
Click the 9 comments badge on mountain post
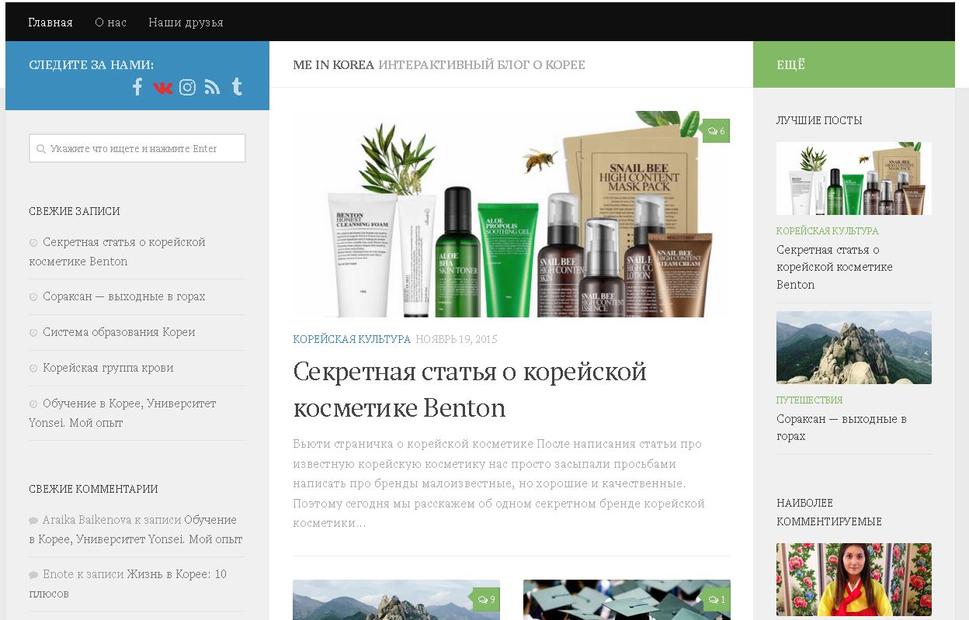tap(486, 599)
